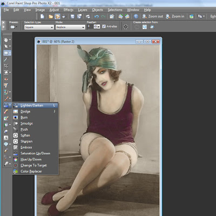Select the Paint Brush tool
Screen dimensions: 216x216
point(6,98)
